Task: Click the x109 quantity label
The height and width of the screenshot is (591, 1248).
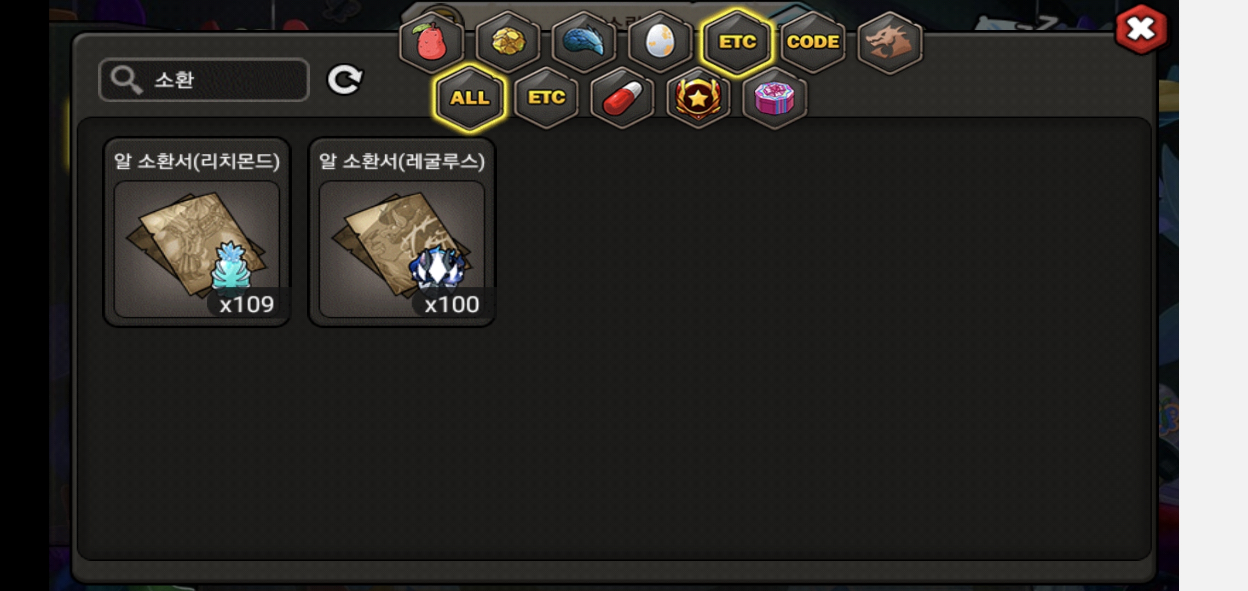Action: pos(246,304)
